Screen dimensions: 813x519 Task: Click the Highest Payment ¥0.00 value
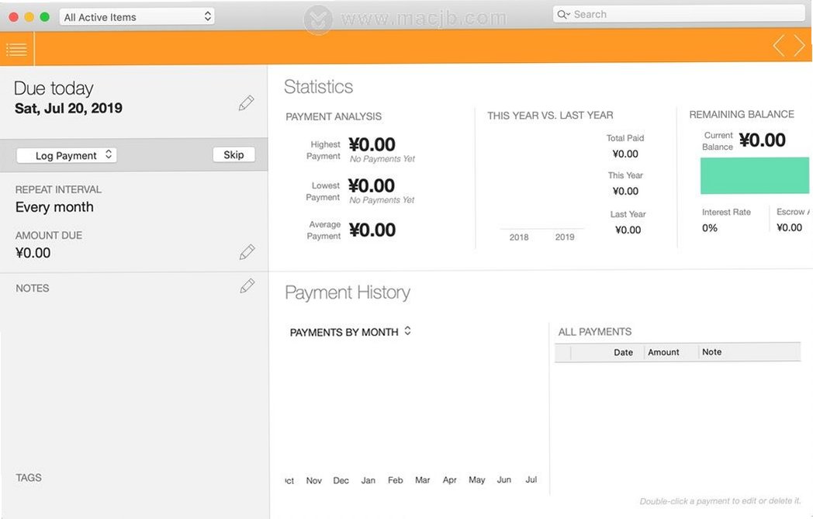point(372,144)
